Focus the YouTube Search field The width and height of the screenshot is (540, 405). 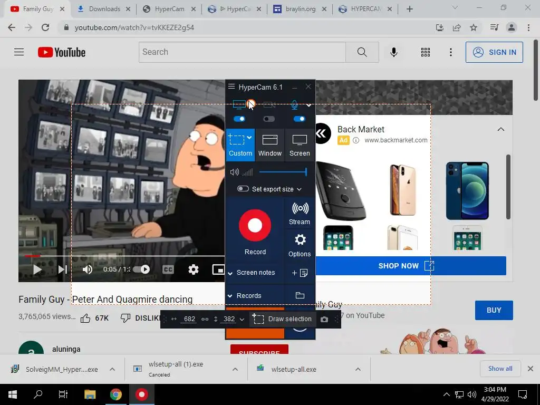(242, 52)
